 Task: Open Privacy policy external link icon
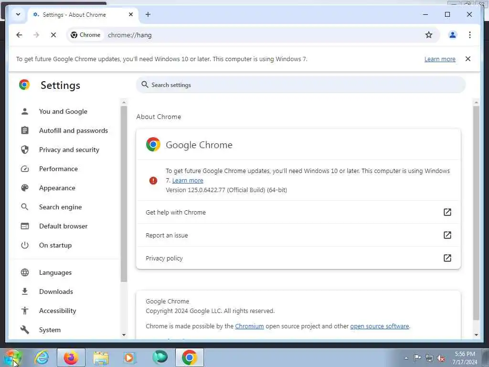click(x=447, y=258)
